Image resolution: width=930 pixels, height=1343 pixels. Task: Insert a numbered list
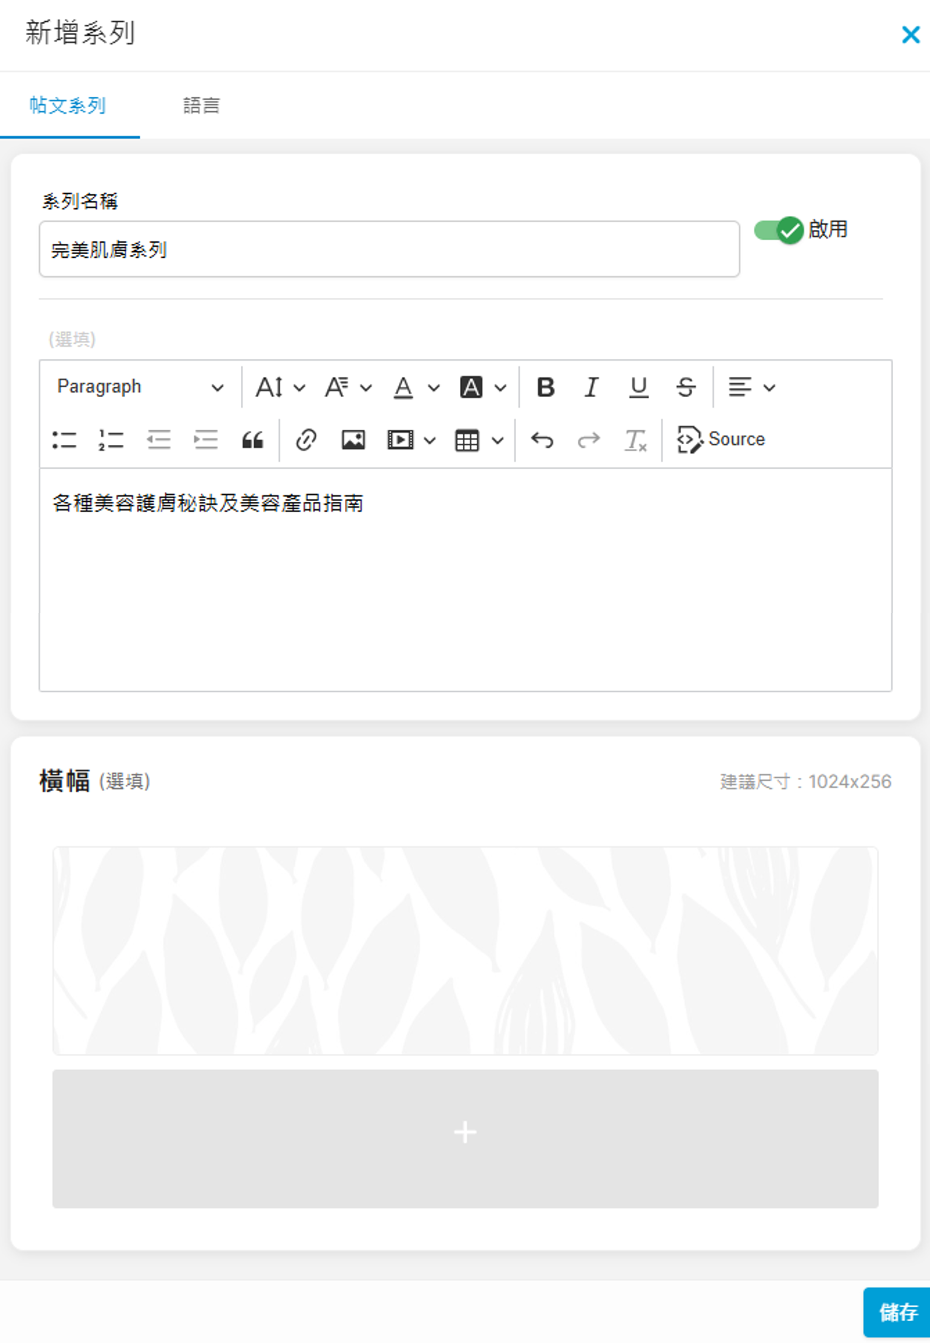pos(111,439)
